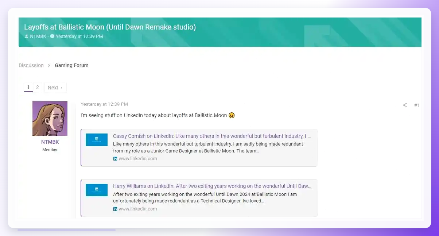Click the thread start time in header

coord(79,36)
